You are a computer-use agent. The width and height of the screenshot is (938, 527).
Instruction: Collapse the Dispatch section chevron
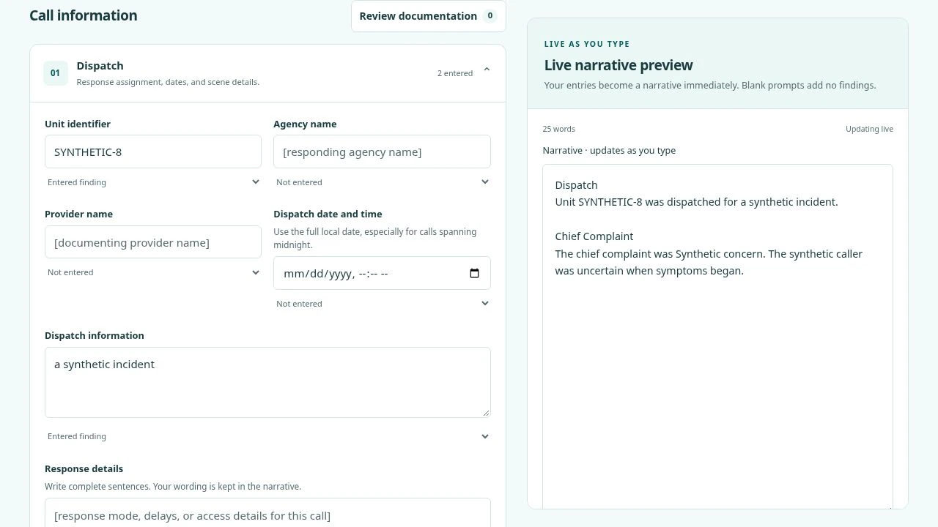click(487, 70)
